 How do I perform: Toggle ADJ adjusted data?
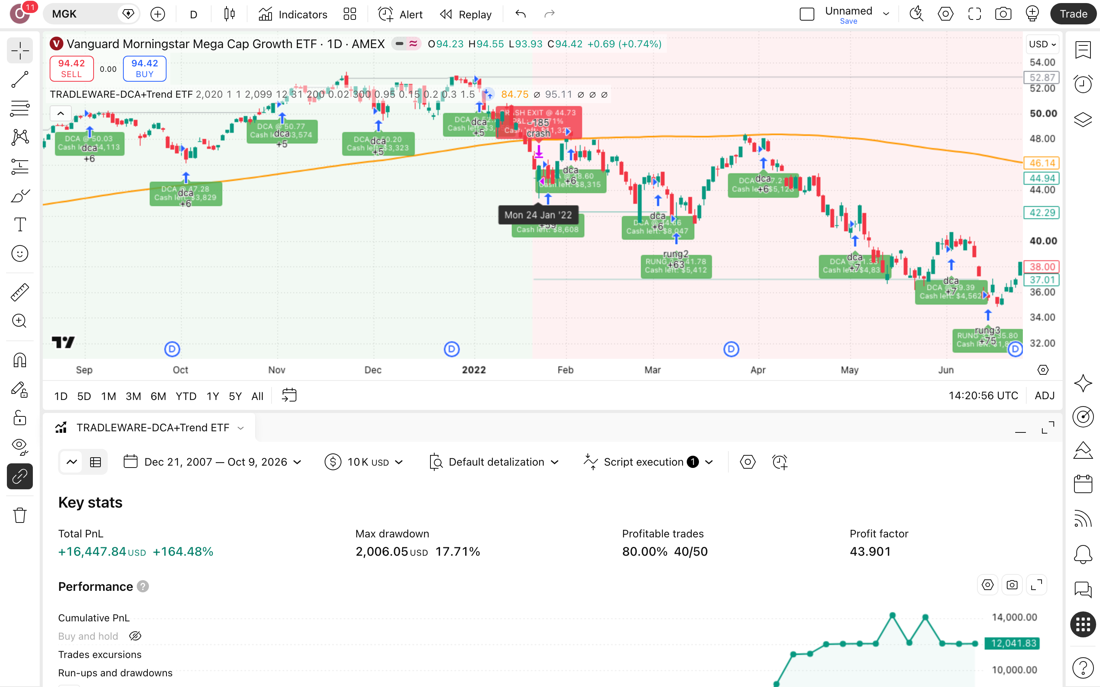[1045, 396]
